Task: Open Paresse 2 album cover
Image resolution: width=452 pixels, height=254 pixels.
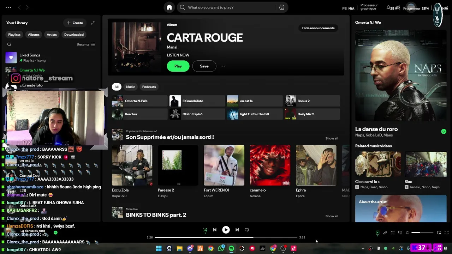Action: point(178,165)
